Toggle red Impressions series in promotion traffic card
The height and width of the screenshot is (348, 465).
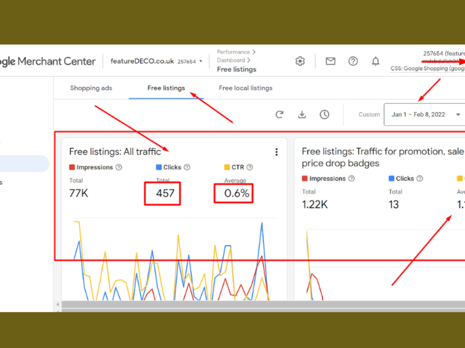coord(305,179)
